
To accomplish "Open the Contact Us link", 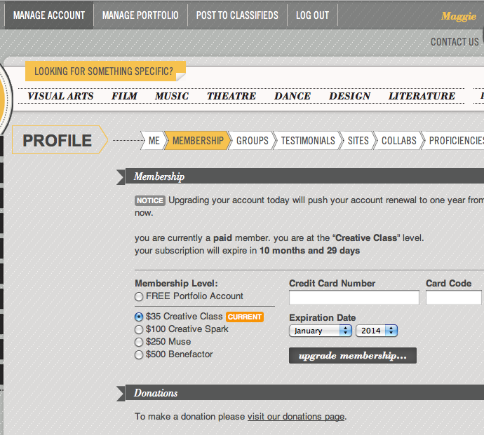I will [455, 42].
